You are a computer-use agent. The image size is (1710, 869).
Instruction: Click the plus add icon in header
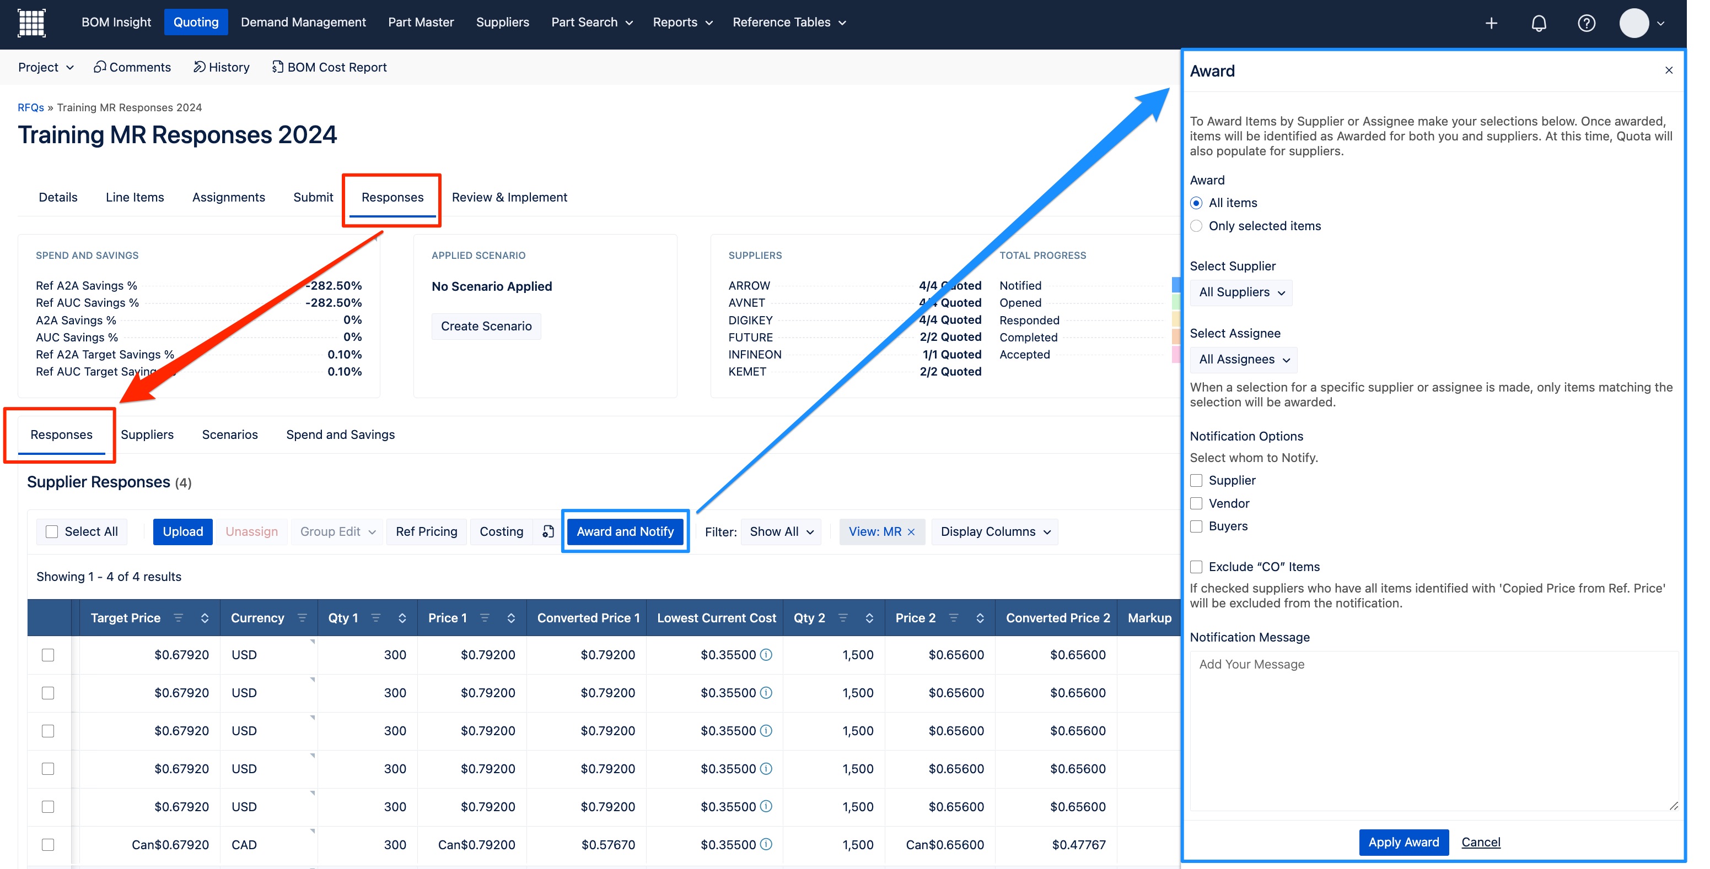[x=1491, y=23]
